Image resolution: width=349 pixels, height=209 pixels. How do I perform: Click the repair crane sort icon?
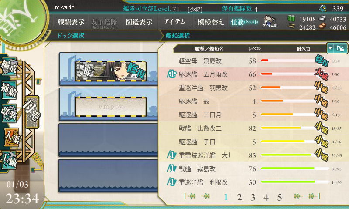tap(341, 48)
